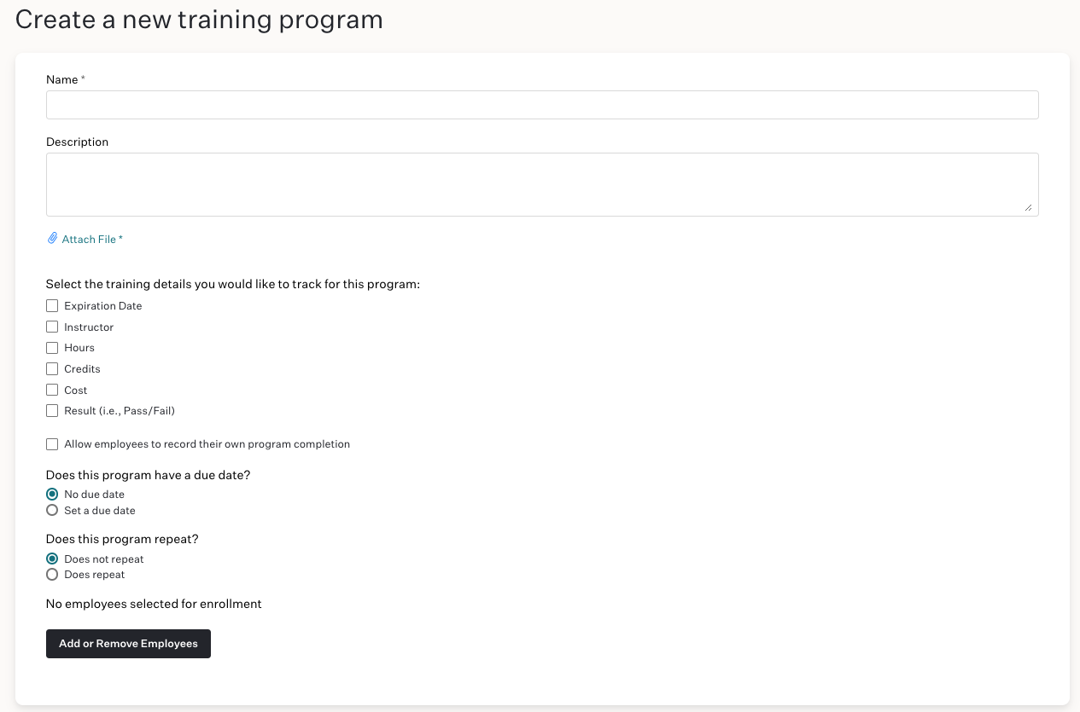Viewport: 1080px width, 712px height.
Task: Click the Expiration Date label text
Action: (x=103, y=305)
